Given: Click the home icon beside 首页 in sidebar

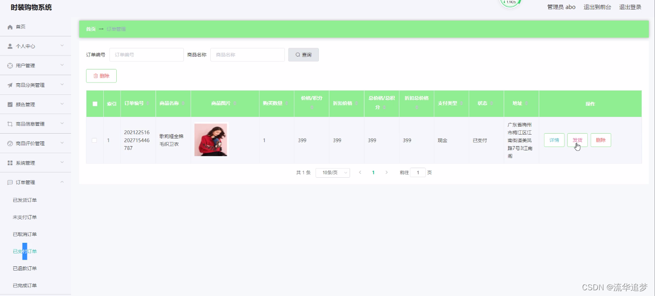Looking at the screenshot, I should pos(10,27).
